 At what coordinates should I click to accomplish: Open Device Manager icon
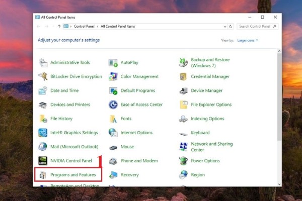183,90
